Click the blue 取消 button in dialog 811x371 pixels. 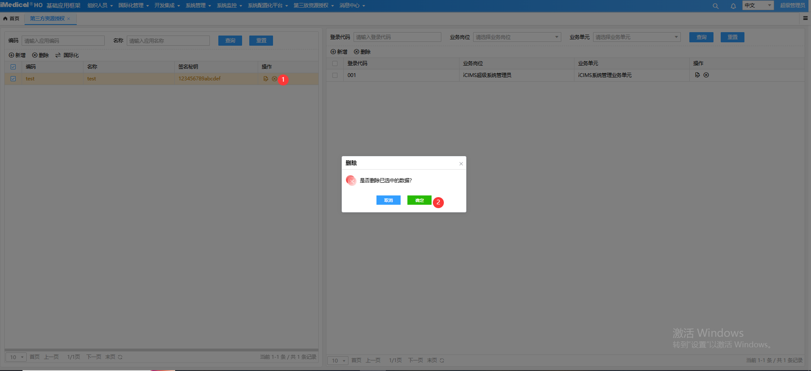388,200
